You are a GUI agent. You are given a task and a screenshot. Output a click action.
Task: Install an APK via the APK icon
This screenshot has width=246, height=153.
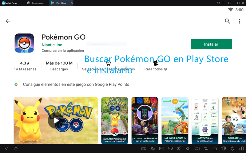point(197,149)
